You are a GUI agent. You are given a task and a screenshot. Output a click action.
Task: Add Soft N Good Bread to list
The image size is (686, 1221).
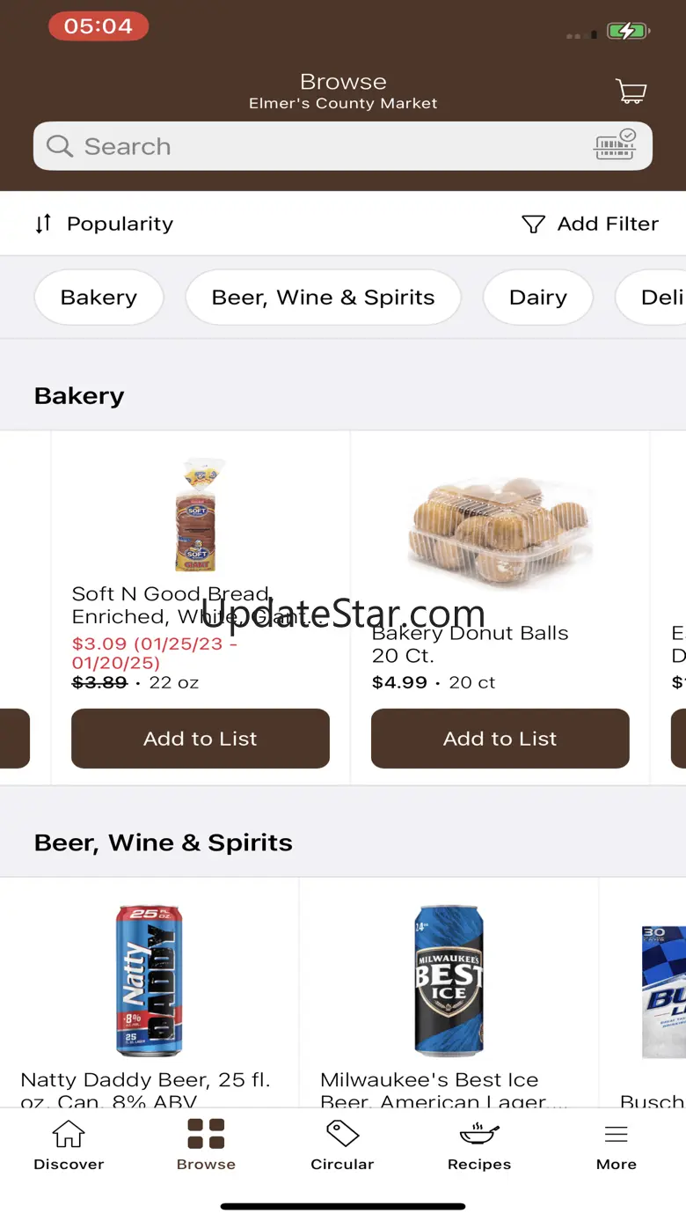point(201,739)
